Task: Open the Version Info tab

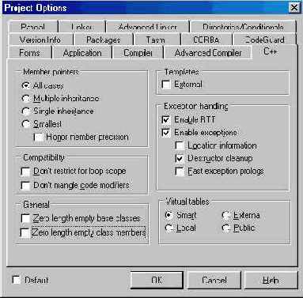Action: (x=40, y=40)
